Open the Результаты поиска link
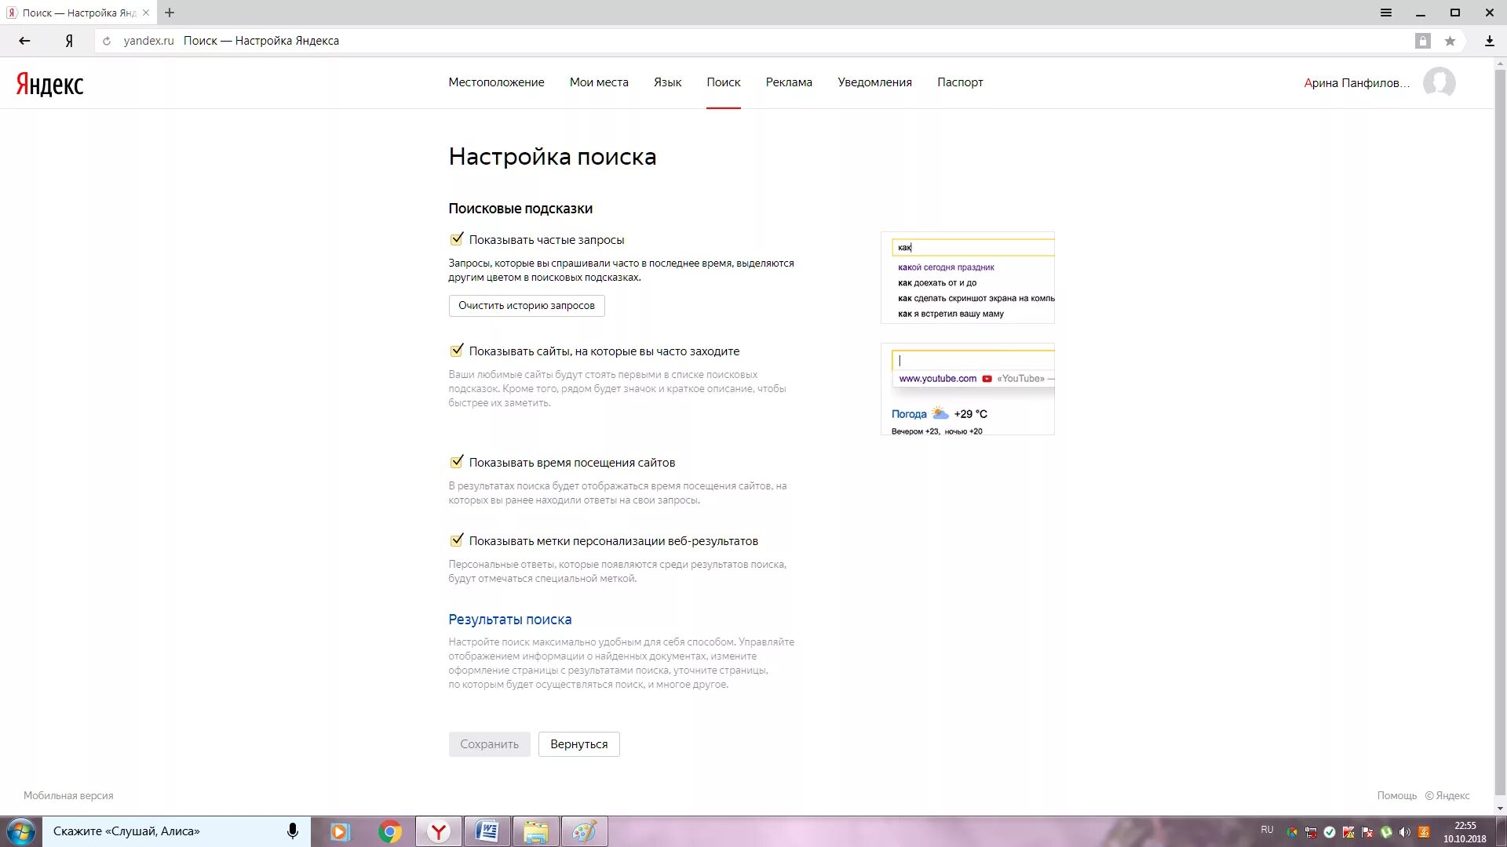Image resolution: width=1507 pixels, height=847 pixels. pos(509,620)
